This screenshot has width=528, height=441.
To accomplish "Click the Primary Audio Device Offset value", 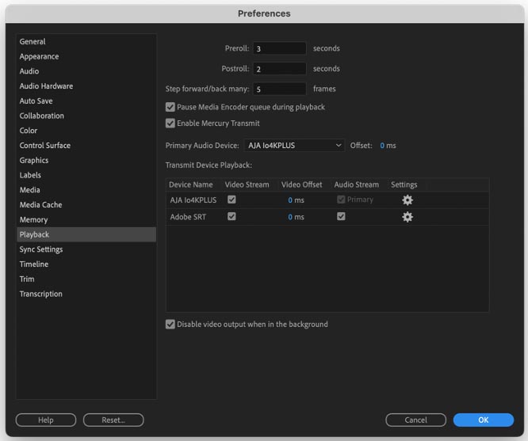I will (382, 146).
